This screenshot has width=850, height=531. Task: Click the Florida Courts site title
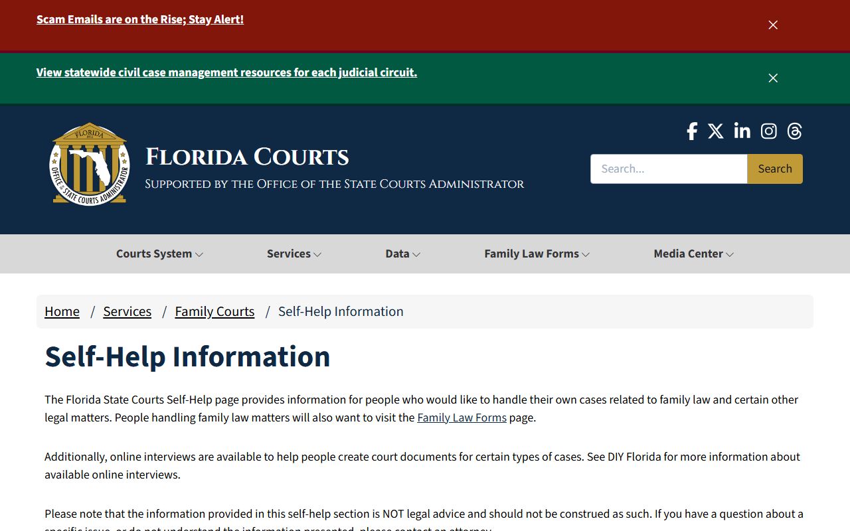click(247, 157)
